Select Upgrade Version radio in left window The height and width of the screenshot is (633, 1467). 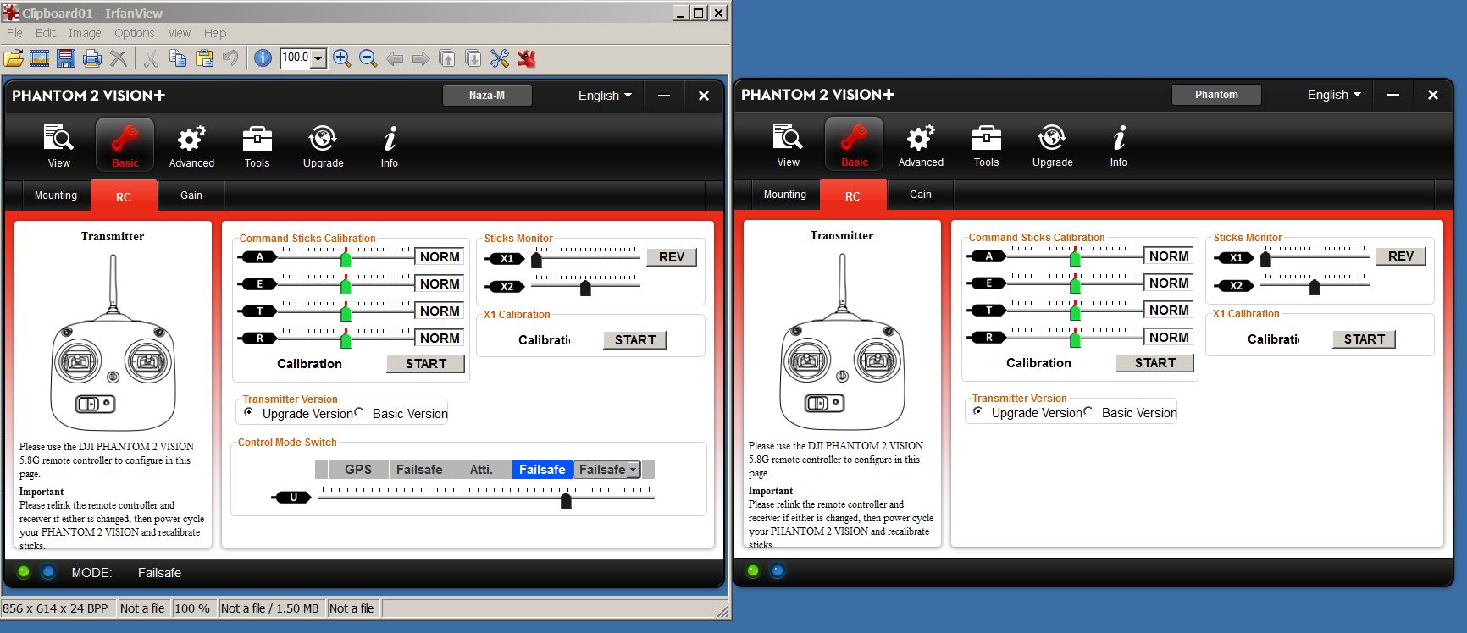click(x=249, y=412)
